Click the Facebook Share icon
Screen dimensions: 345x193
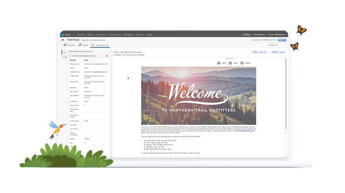219,63
